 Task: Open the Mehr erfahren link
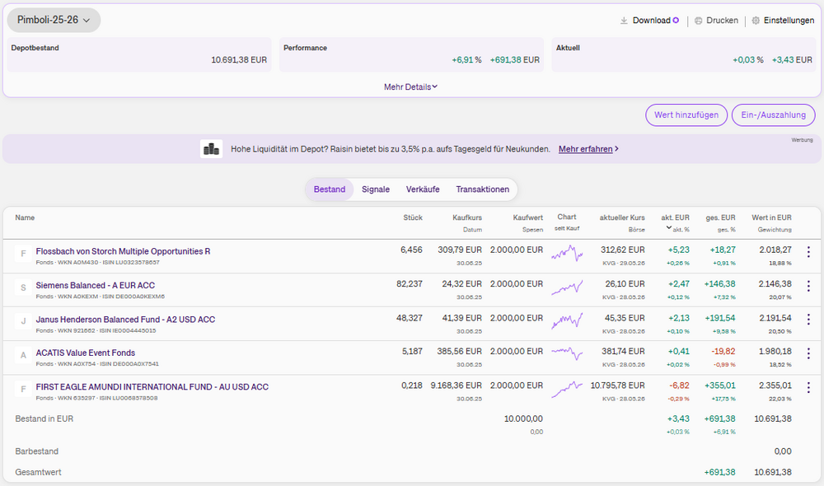coord(588,149)
